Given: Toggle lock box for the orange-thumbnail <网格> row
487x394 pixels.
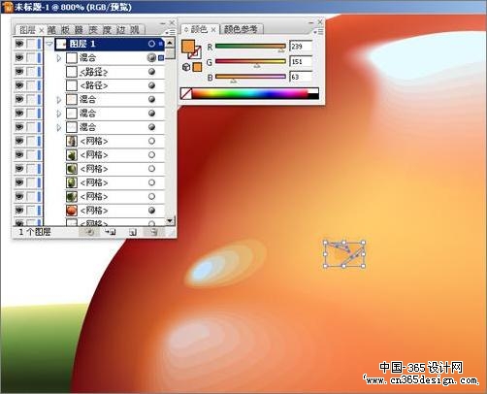Looking at the screenshot, I should (31, 211).
